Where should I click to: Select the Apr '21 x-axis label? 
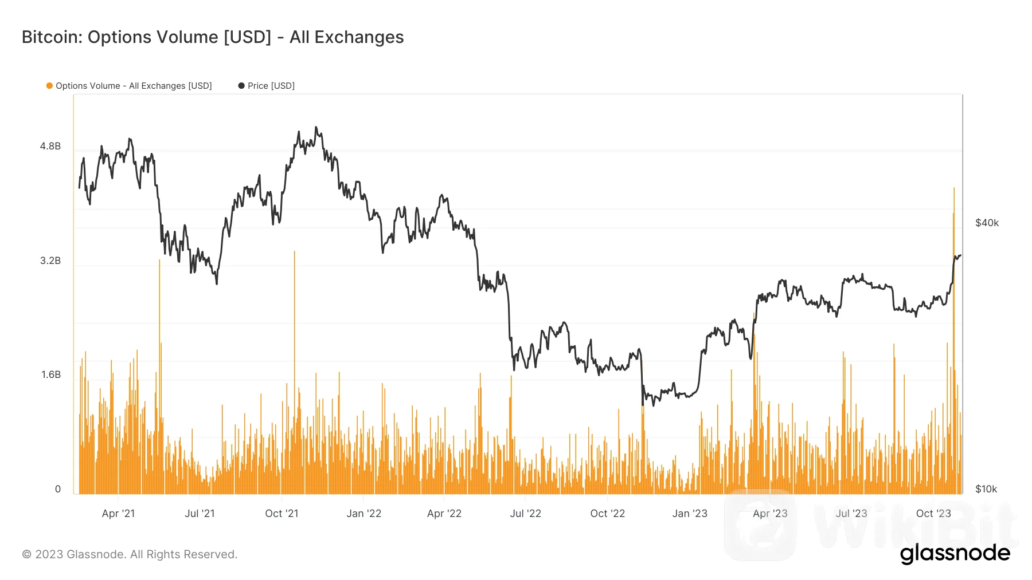pyautogui.click(x=118, y=514)
